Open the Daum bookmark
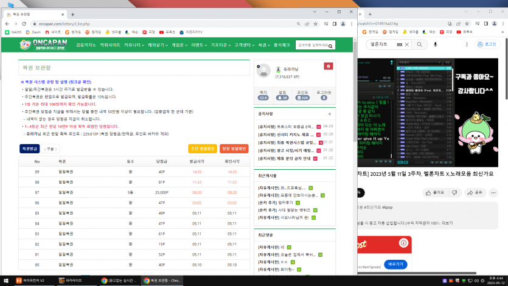508x286 pixels. pos(33,32)
